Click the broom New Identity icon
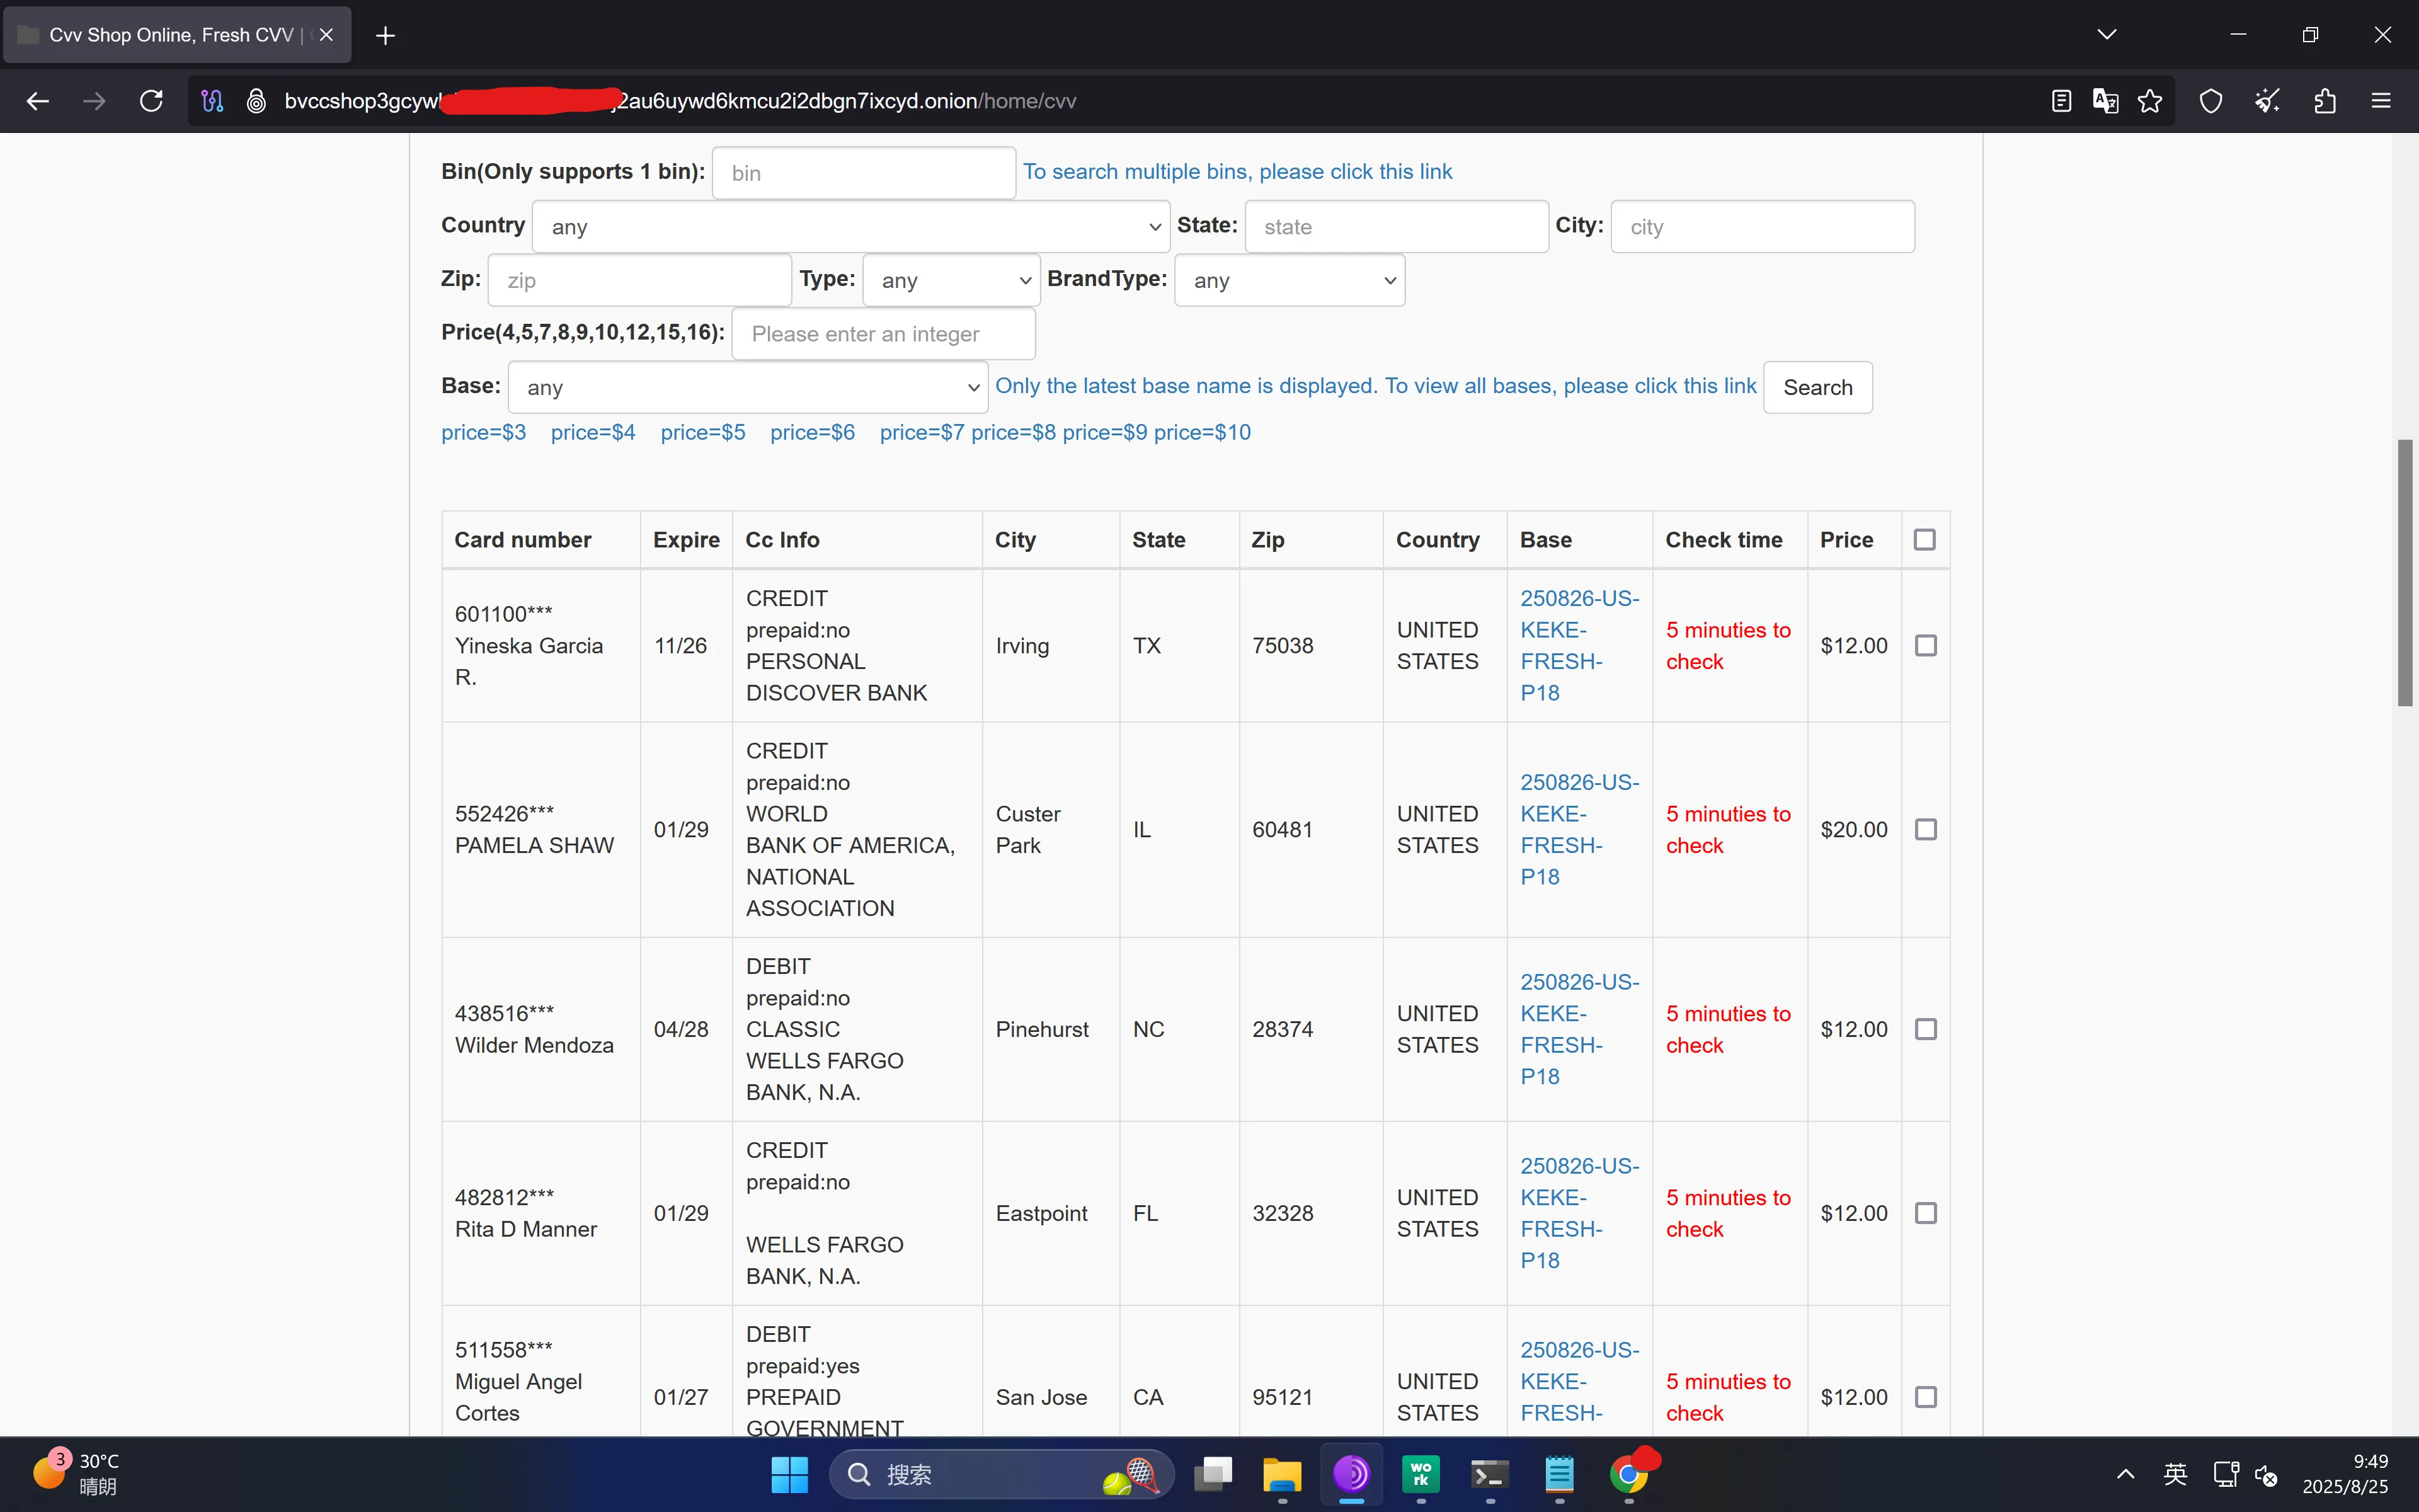This screenshot has width=2419, height=1512. [2267, 101]
